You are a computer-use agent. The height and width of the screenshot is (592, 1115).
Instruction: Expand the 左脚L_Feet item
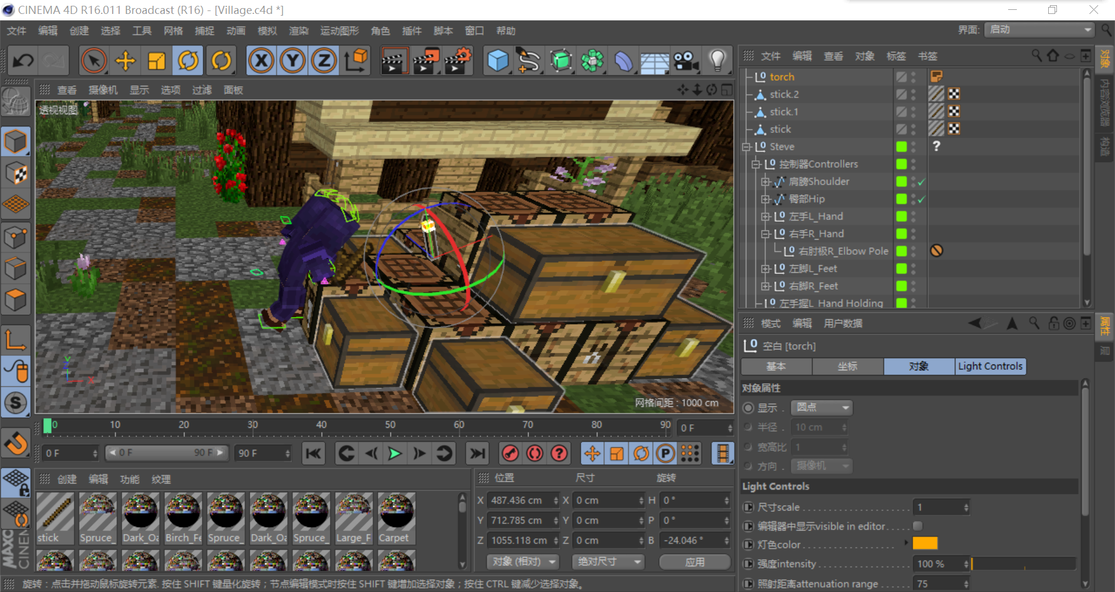tap(765, 269)
